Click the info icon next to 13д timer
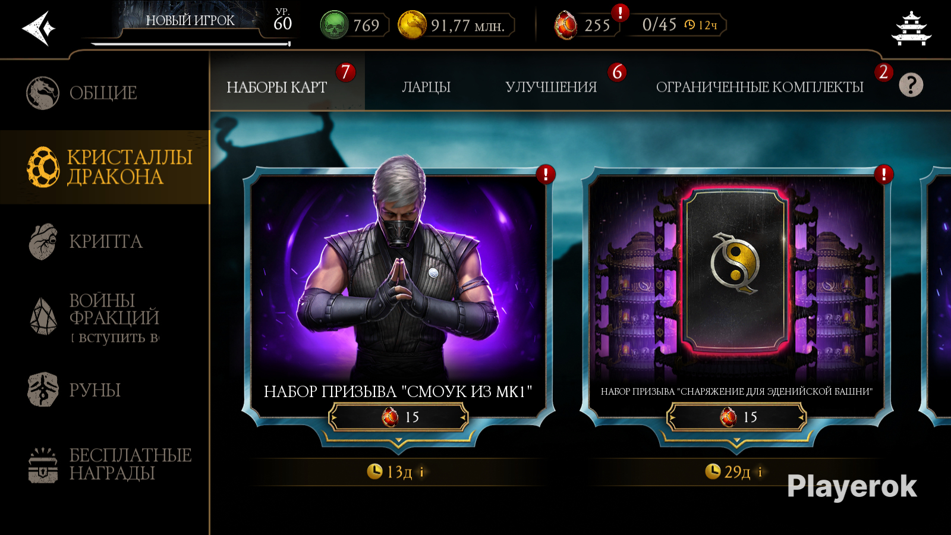This screenshot has width=951, height=535. click(422, 472)
